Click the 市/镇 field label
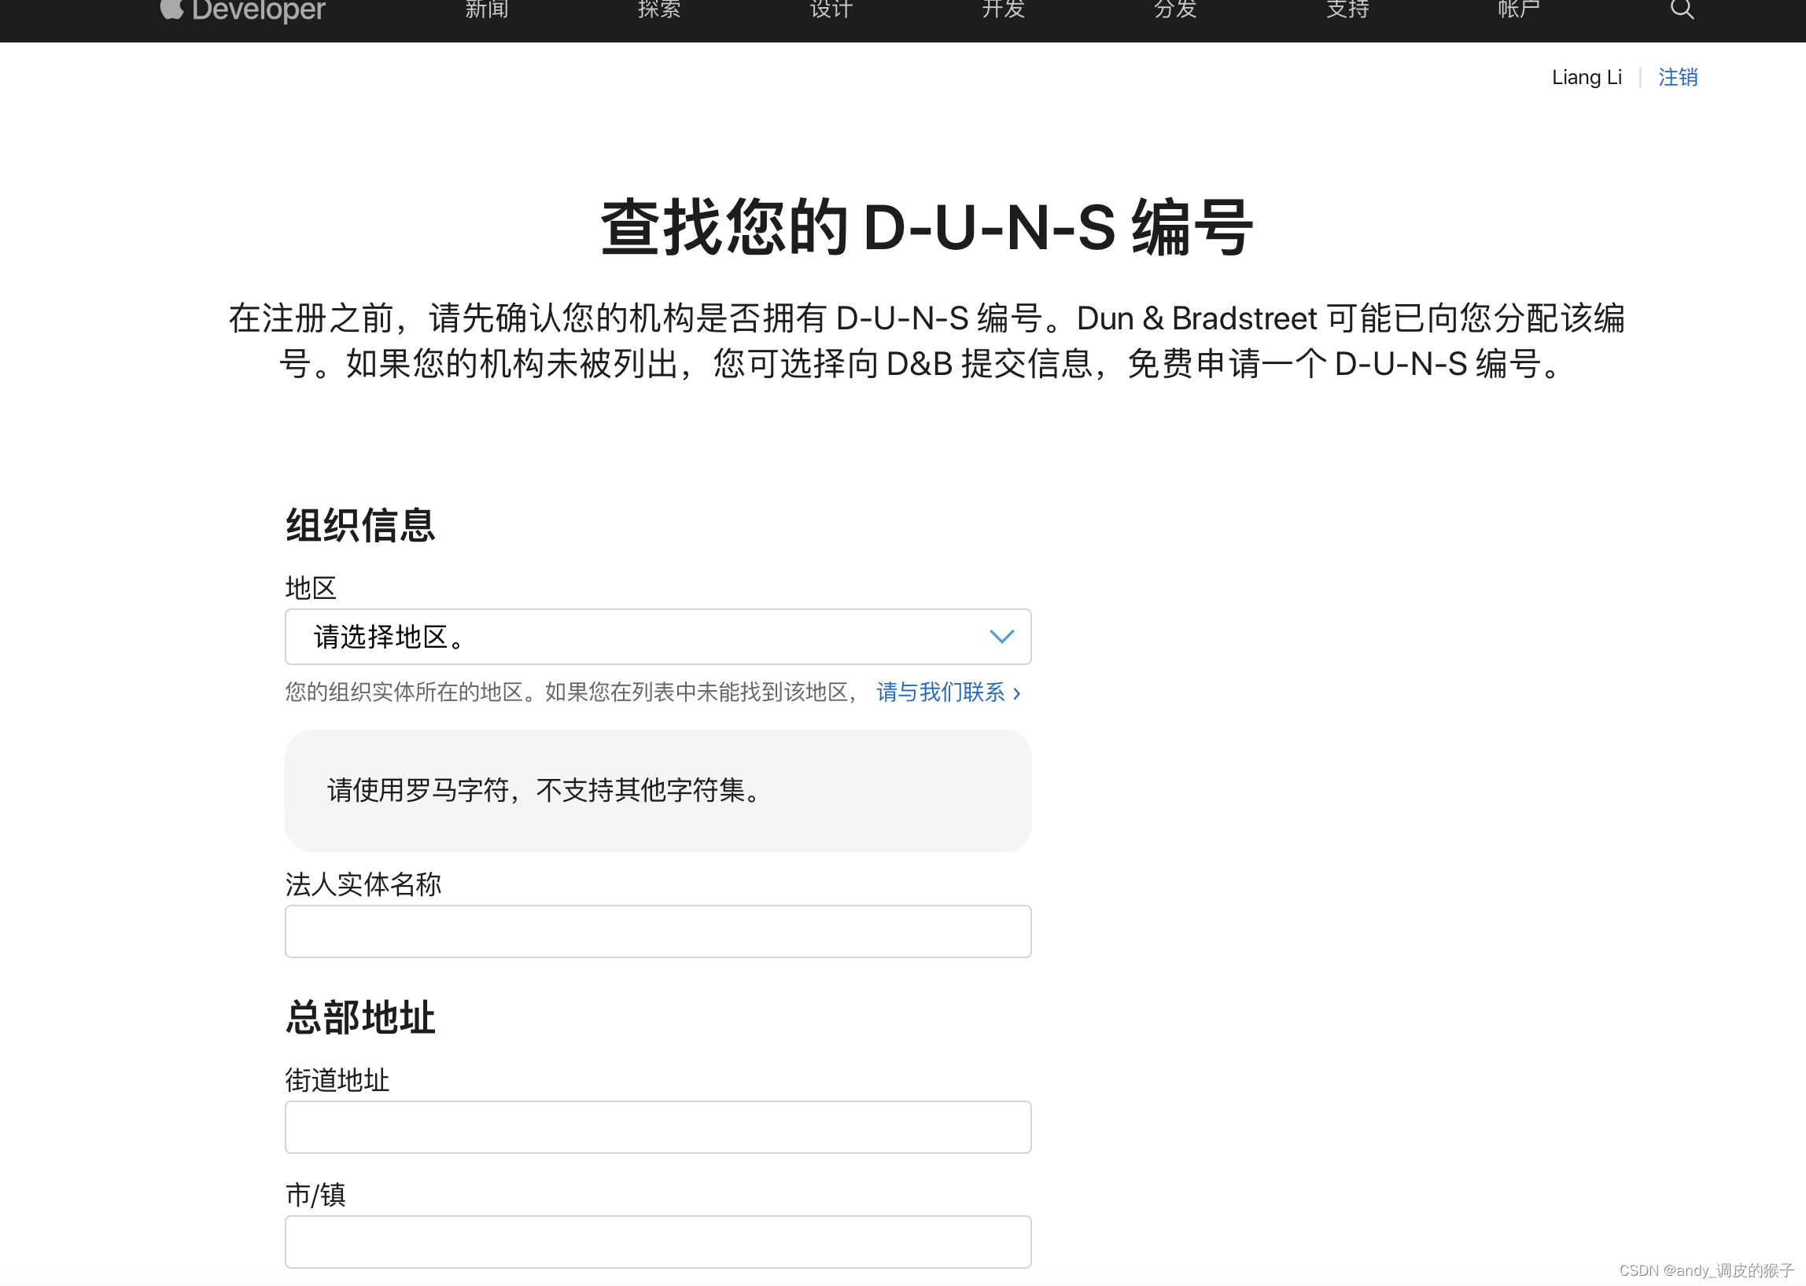The height and width of the screenshot is (1286, 1806). pos(315,1194)
